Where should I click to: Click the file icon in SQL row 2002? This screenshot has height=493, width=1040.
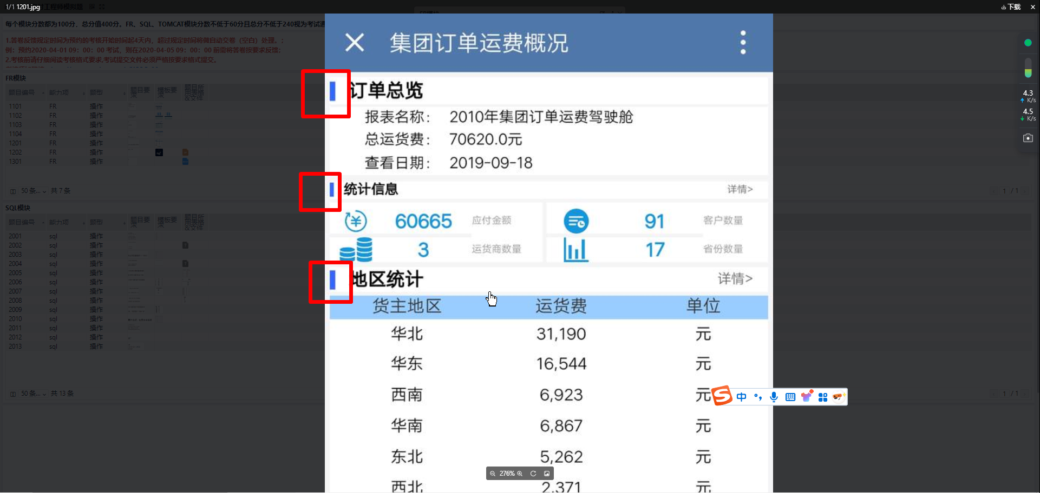coord(185,245)
